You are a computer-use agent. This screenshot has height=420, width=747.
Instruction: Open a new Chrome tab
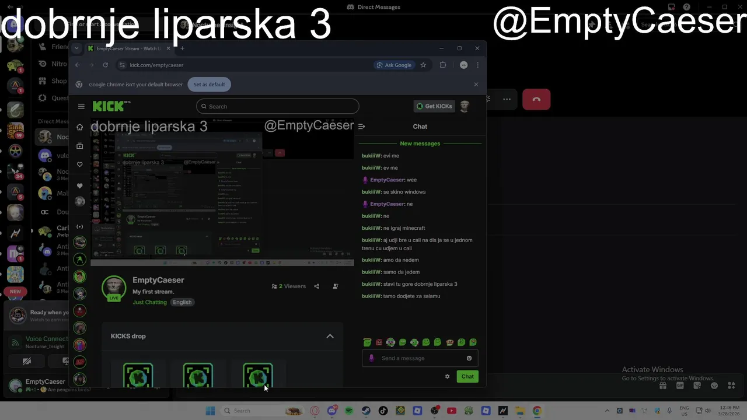coord(182,48)
